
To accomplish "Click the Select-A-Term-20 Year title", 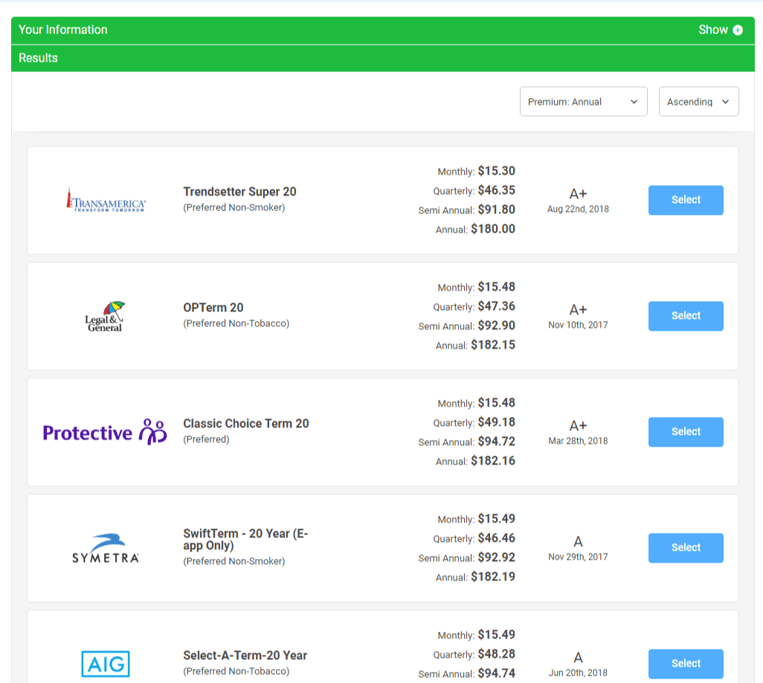I will 245,656.
